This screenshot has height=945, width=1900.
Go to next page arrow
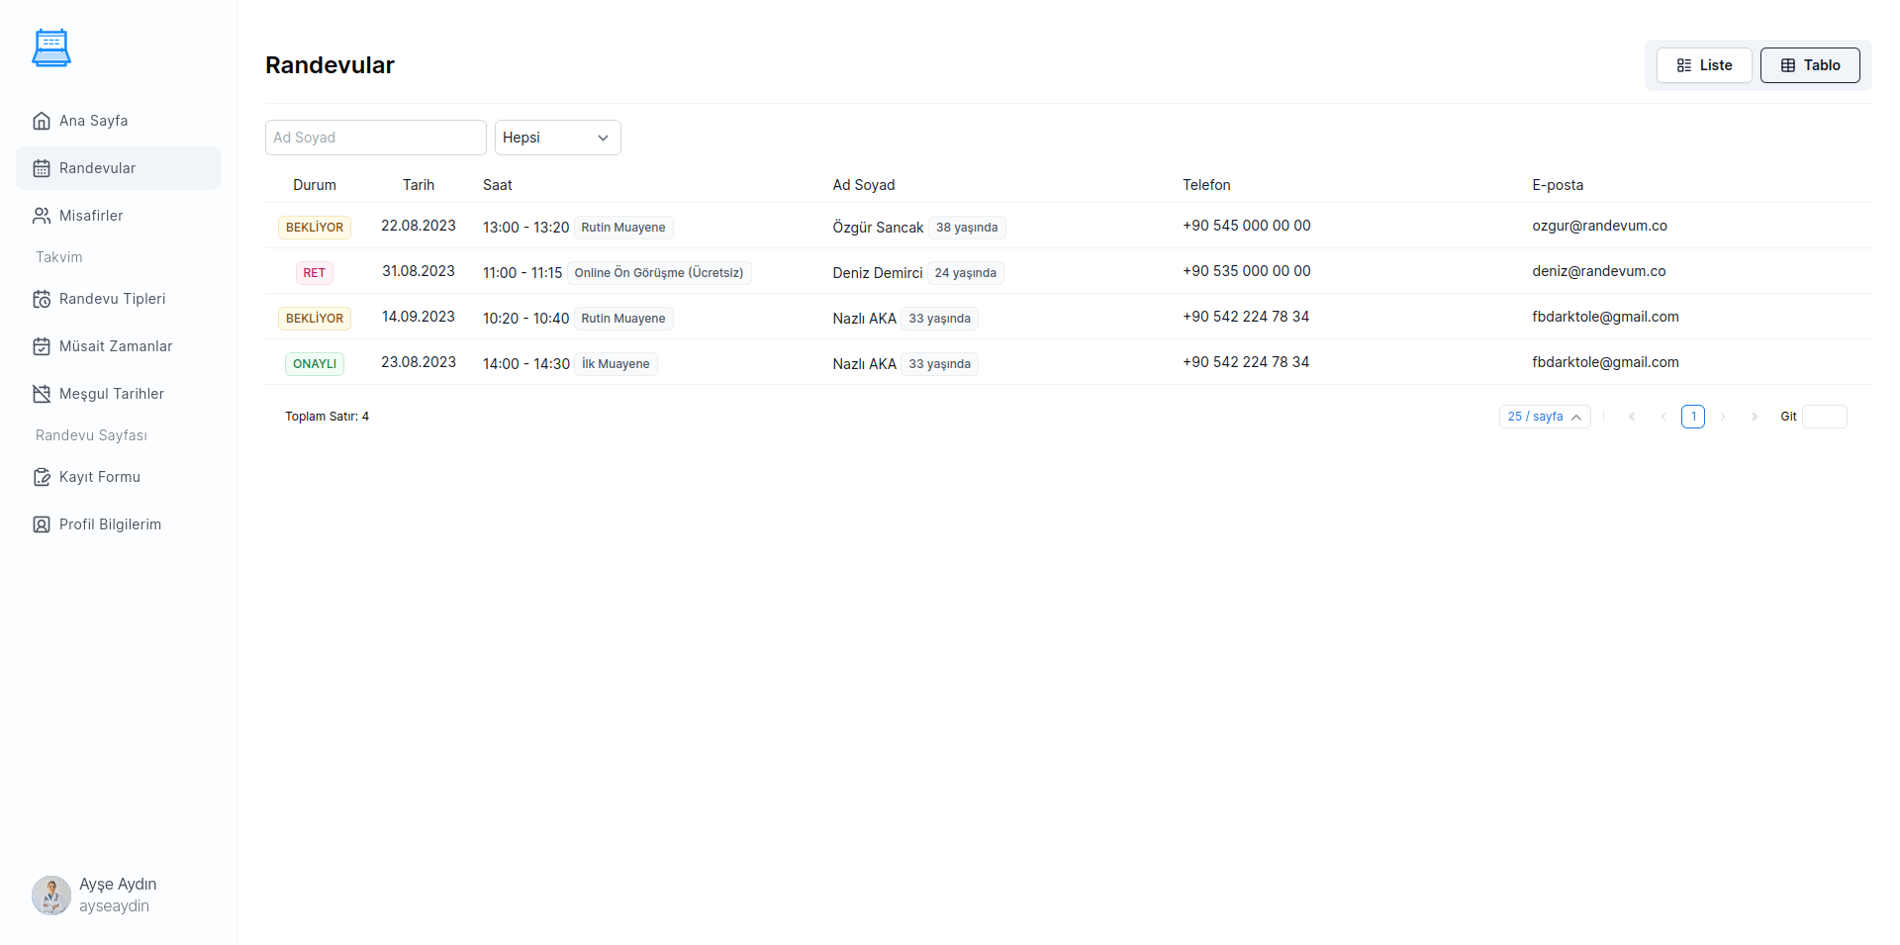pos(1723,417)
